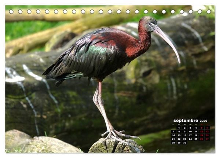Viewport: 220px width, 158px height.
Task: Select date 25 in the calendar grid
Action: pos(196,139)
